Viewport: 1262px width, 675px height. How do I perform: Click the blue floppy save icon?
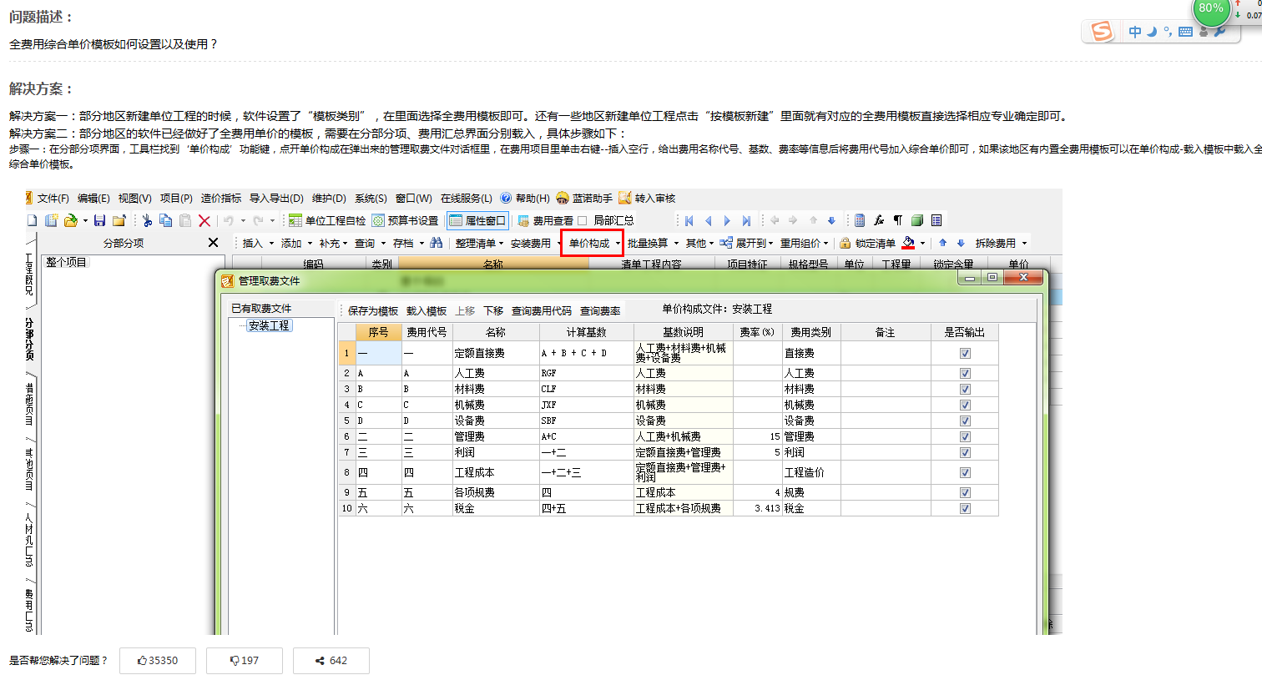99,220
